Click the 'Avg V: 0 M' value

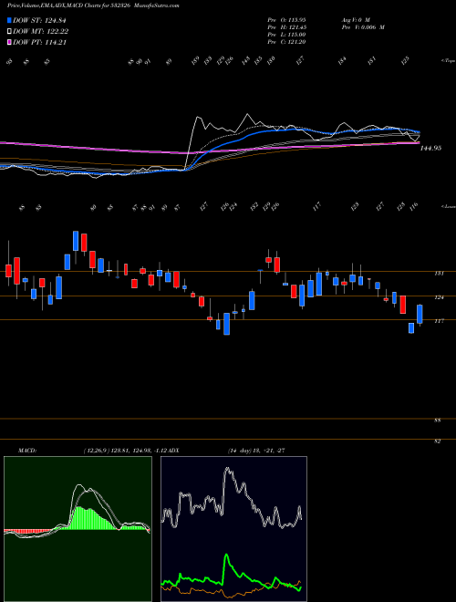pyautogui.click(x=355, y=19)
